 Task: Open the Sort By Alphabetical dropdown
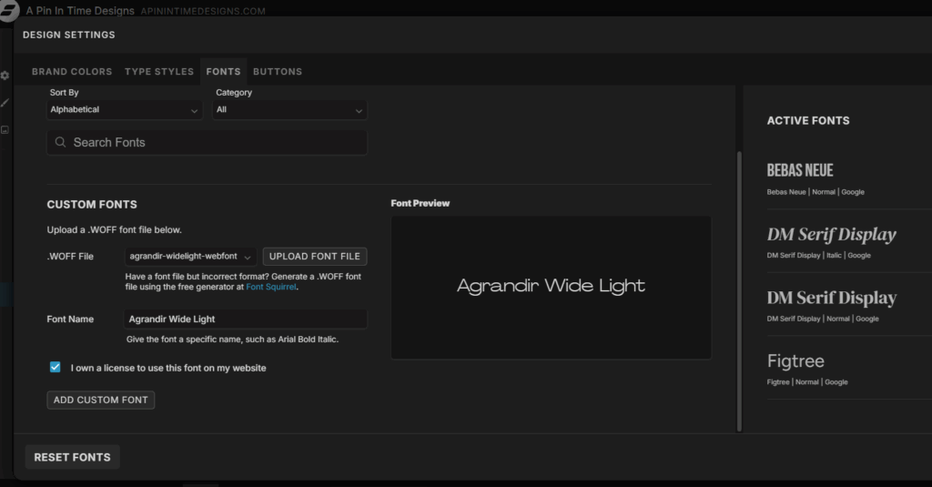(124, 110)
